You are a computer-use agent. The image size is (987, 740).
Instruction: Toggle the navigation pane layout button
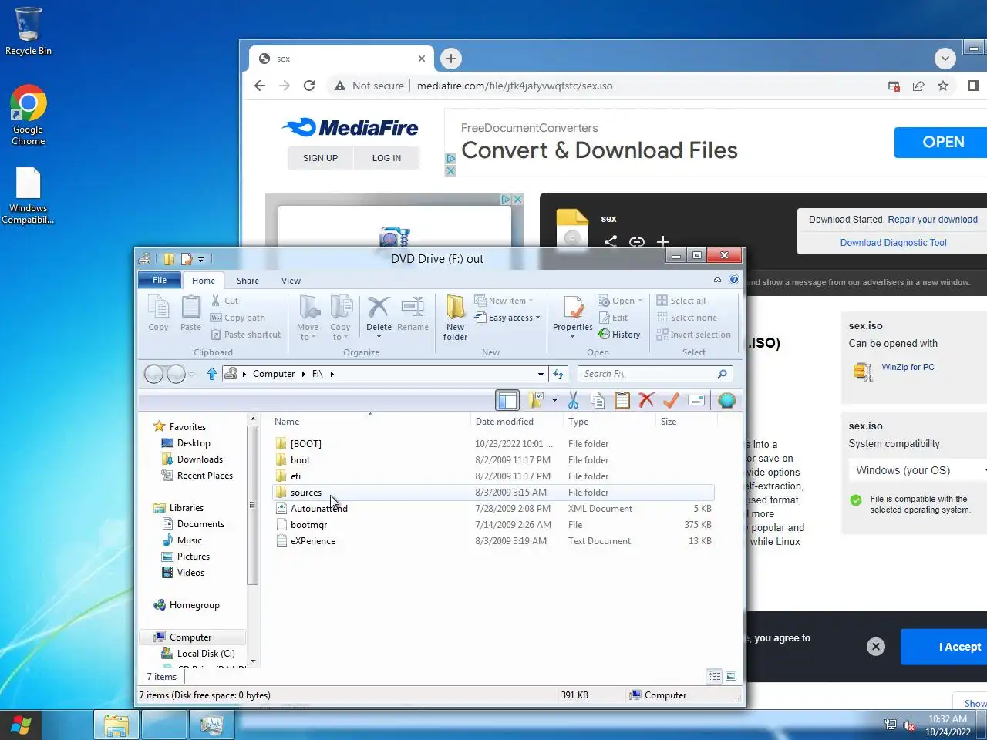click(507, 400)
